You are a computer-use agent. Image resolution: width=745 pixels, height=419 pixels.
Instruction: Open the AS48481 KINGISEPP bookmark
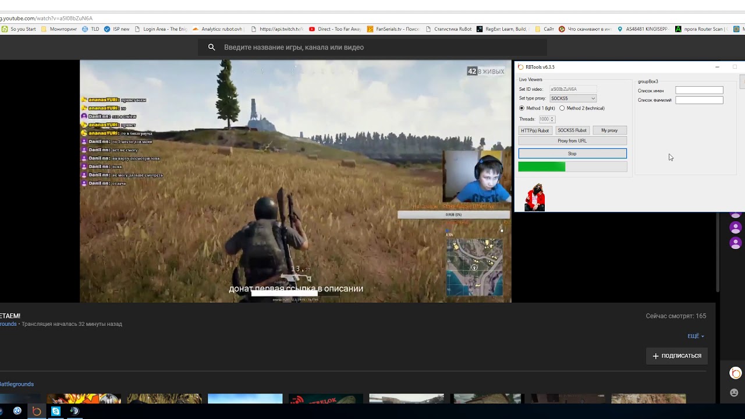coord(643,29)
